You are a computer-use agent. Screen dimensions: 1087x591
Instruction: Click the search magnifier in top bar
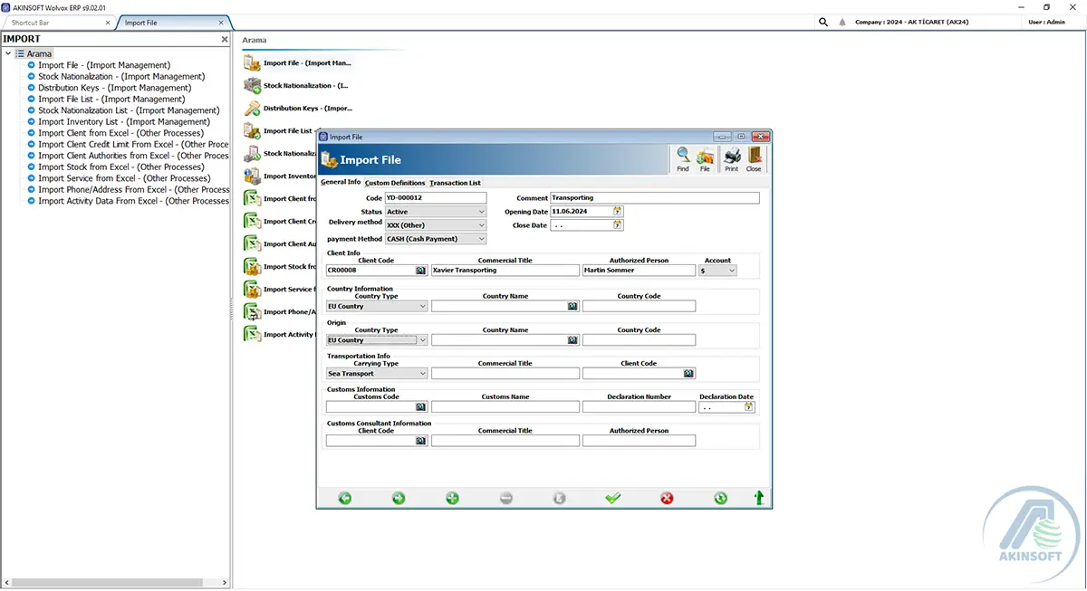pyautogui.click(x=823, y=22)
